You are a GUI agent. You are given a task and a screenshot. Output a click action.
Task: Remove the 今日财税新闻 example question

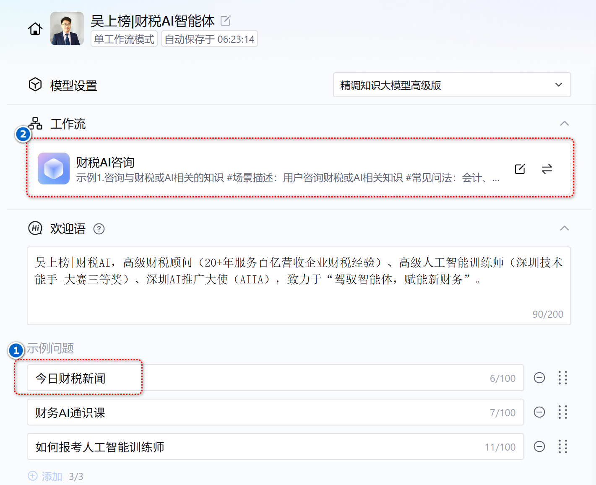539,378
